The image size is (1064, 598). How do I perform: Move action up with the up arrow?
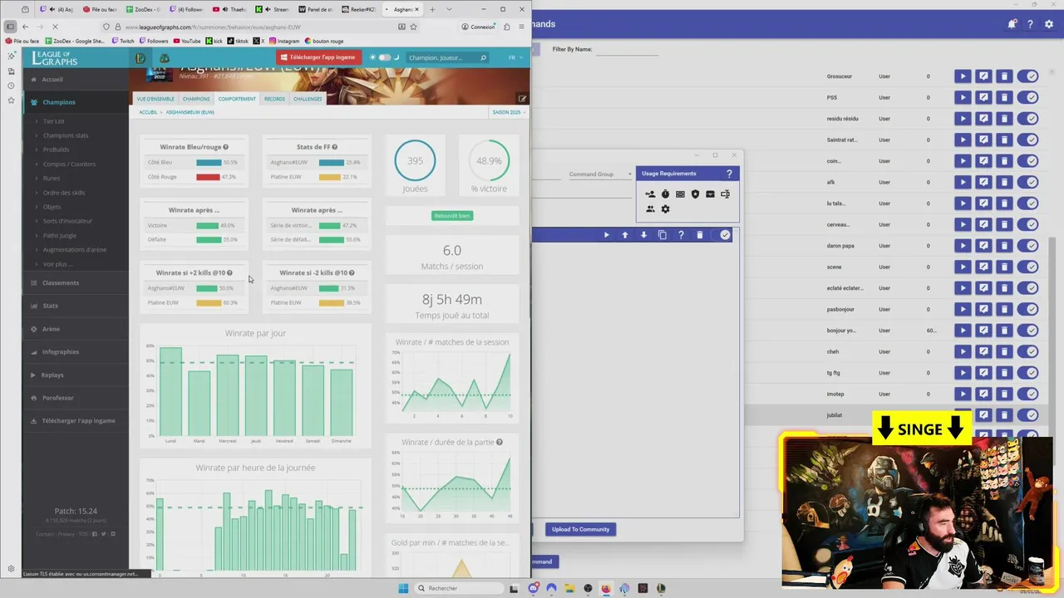tap(625, 235)
